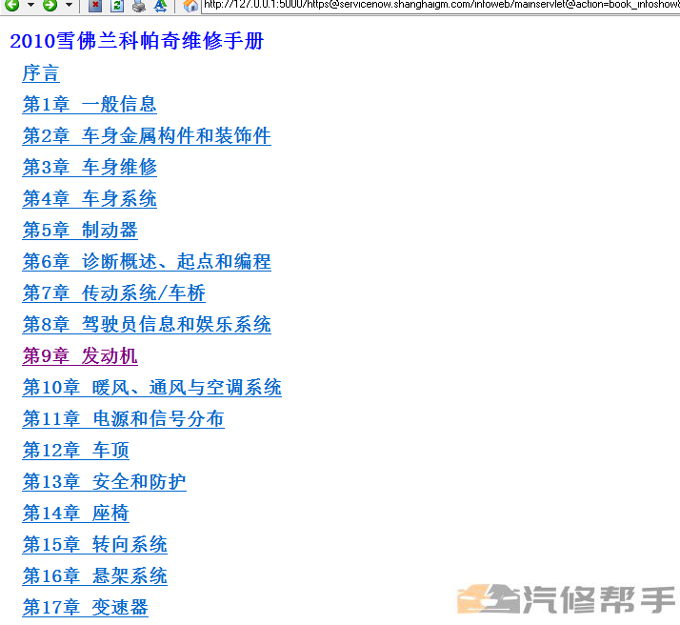Viewport: 680px width, 625px height.
Task: Click the font size icon
Action: [160, 6]
